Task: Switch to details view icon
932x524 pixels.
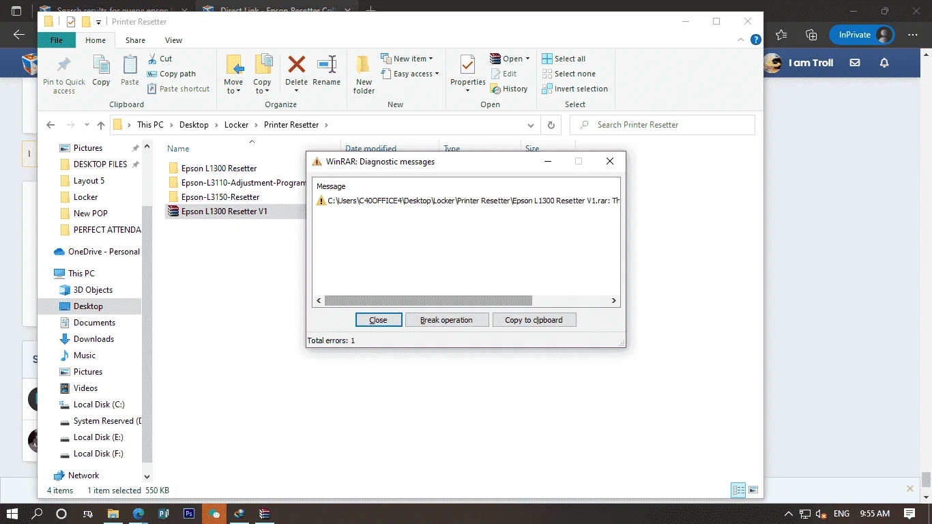Action: (738, 490)
